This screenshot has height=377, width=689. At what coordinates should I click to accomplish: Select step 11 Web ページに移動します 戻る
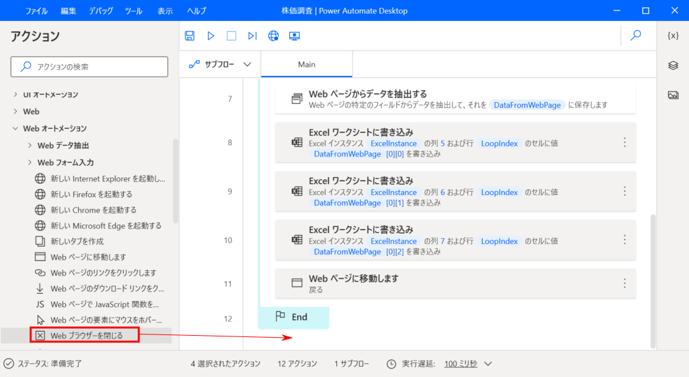click(455, 283)
